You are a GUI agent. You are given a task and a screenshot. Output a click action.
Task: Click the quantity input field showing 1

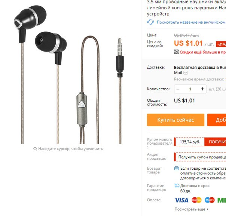tap(190, 89)
